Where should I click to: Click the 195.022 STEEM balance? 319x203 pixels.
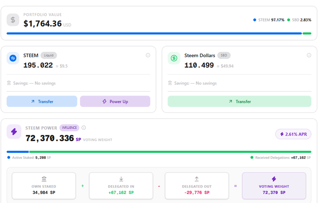38,65
